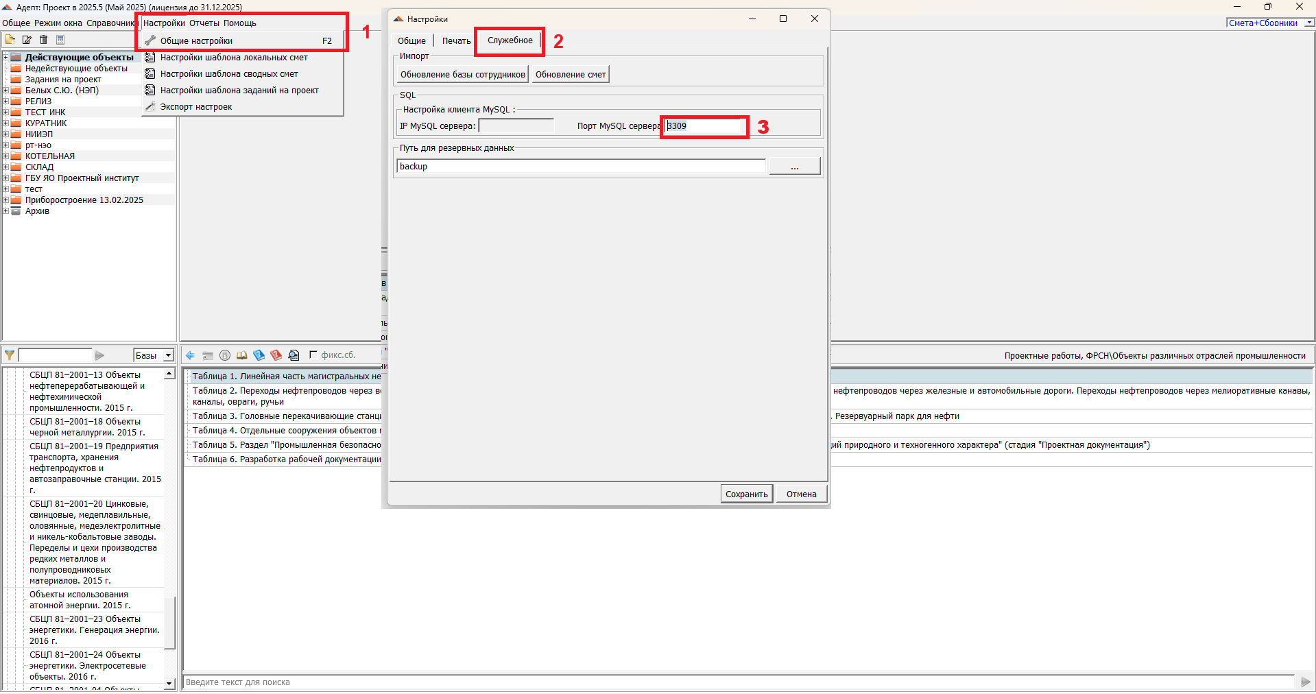Select Настройки шаблона сводных смет
This screenshot has width=1316, height=694.
229,74
